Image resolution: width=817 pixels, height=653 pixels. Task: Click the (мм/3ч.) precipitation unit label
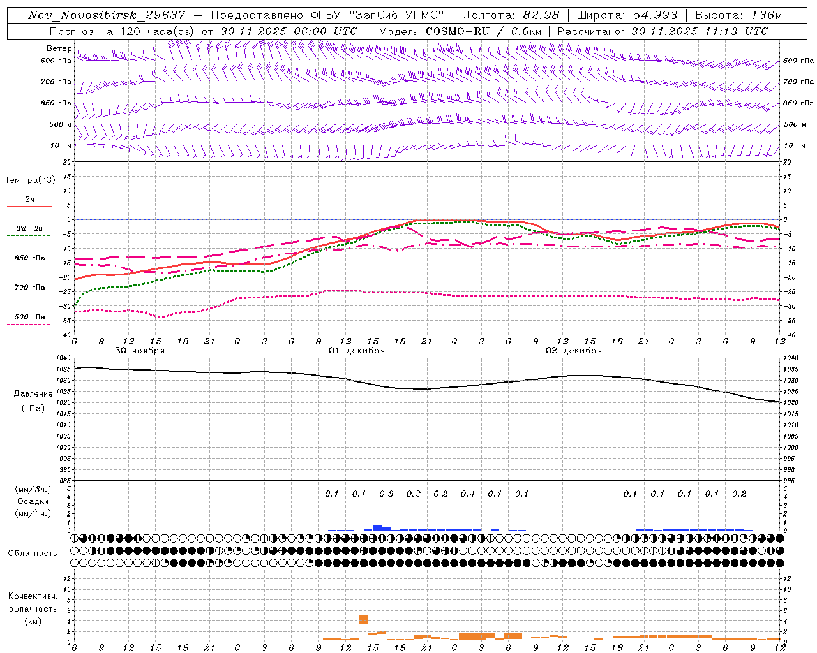(x=33, y=489)
